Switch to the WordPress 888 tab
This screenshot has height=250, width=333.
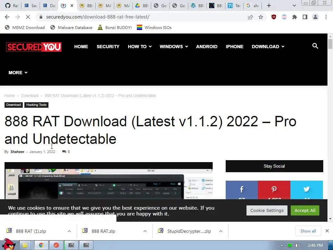[x=197, y=6]
